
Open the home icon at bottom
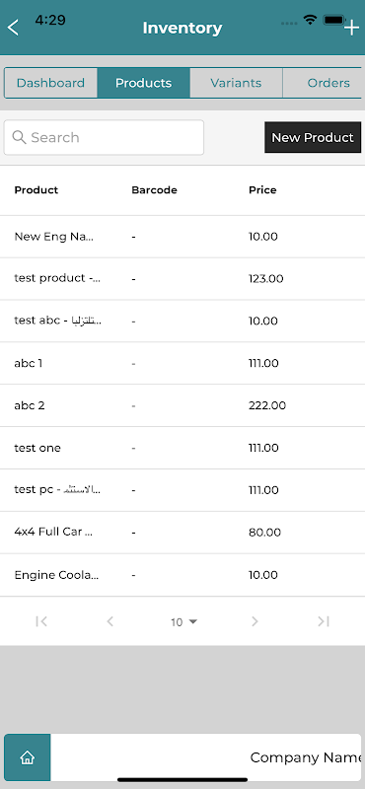pos(28,757)
